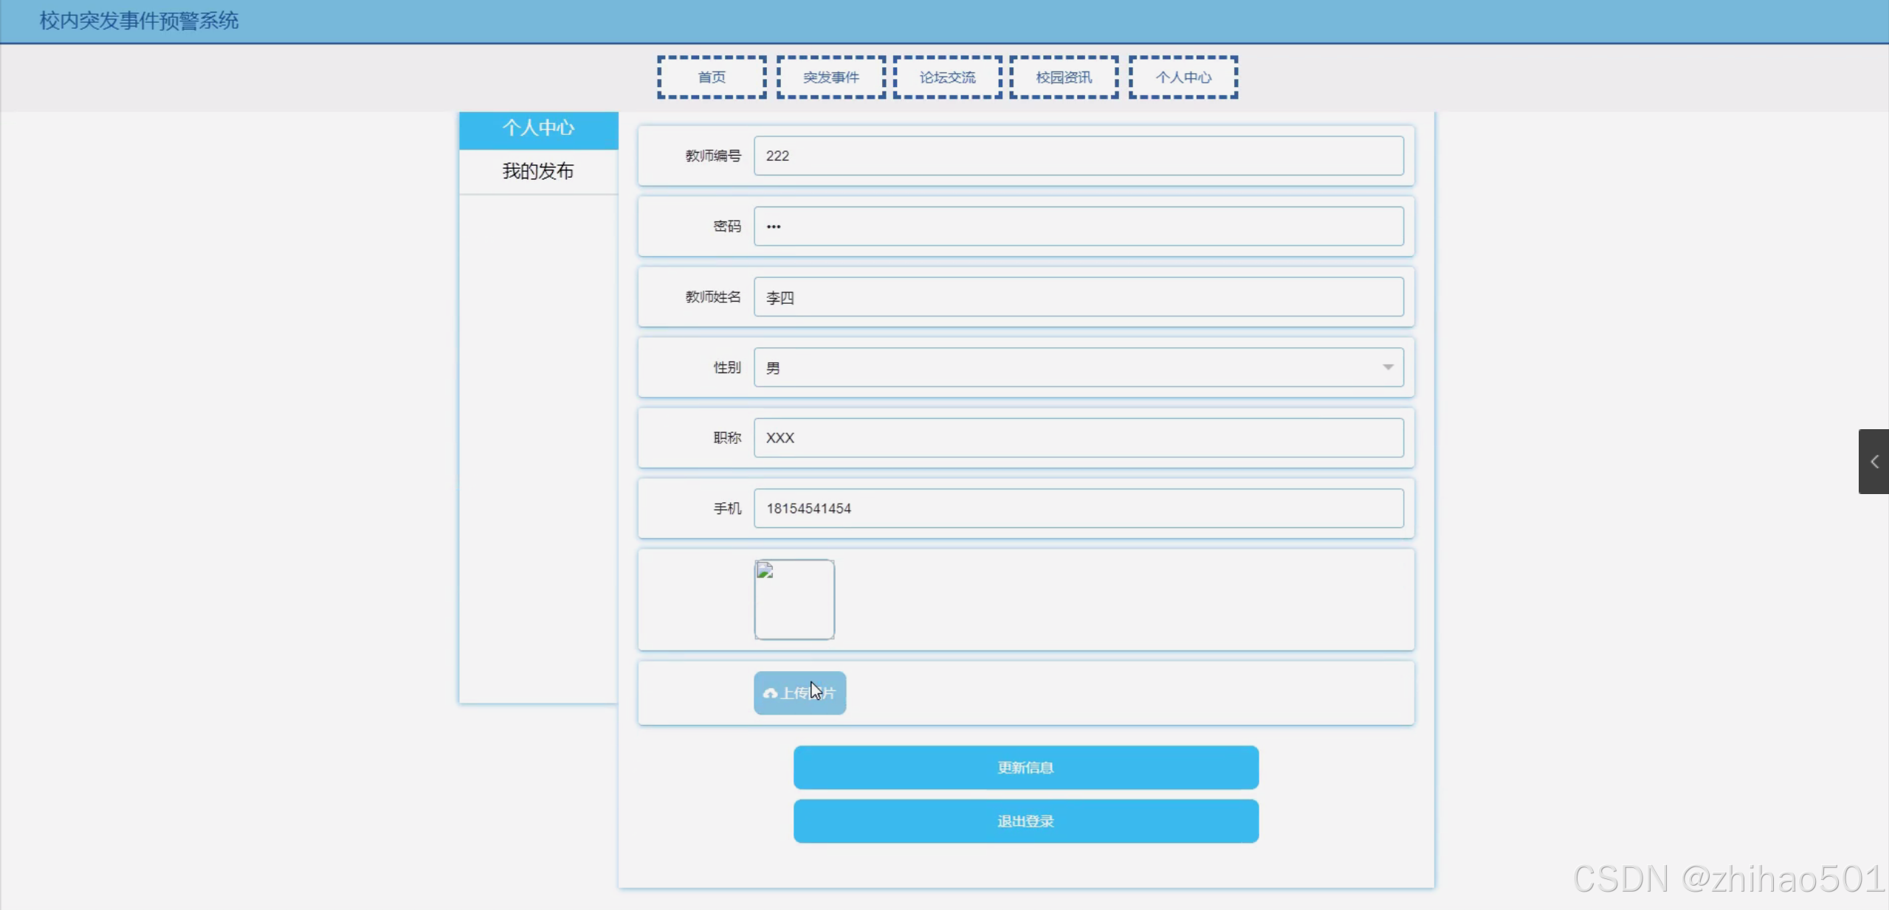Open the 论坛交流 navigation item

tap(947, 77)
